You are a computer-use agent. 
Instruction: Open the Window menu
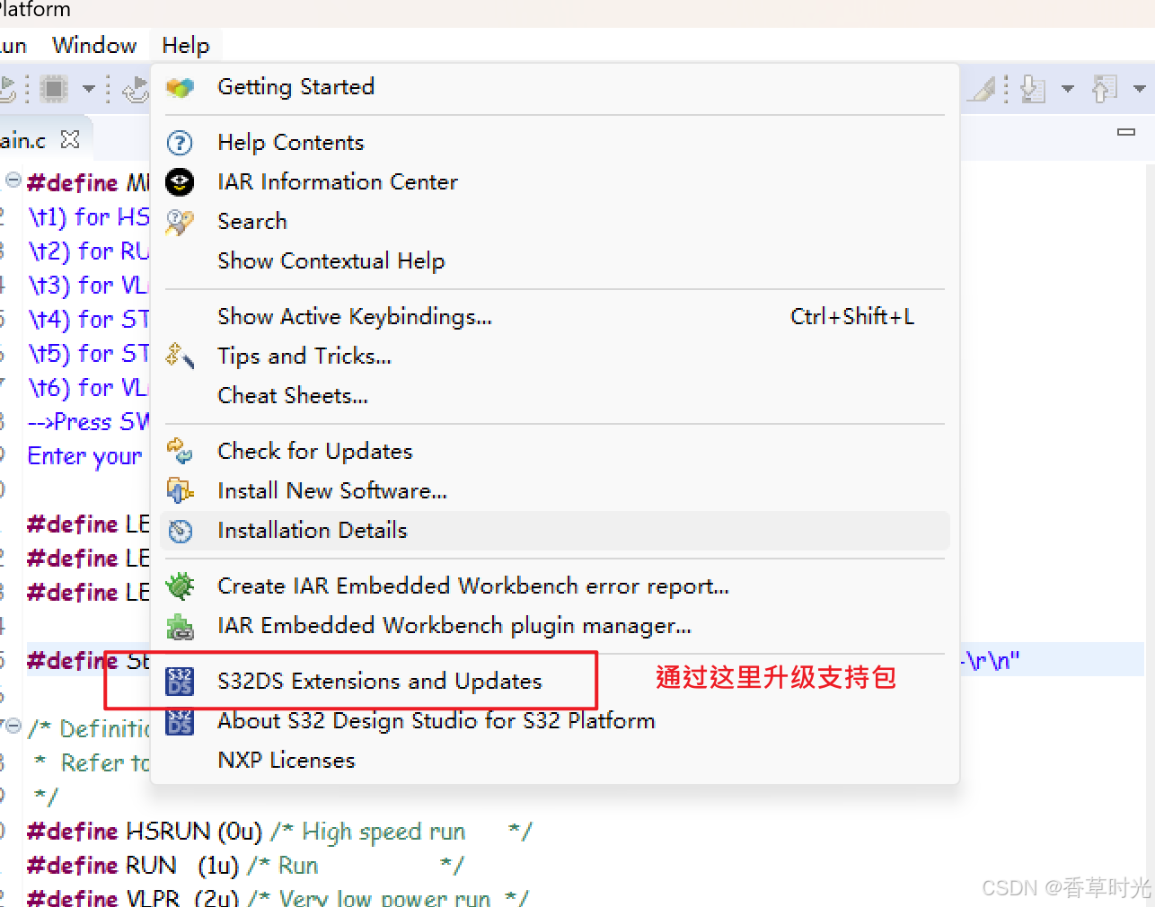click(x=94, y=46)
